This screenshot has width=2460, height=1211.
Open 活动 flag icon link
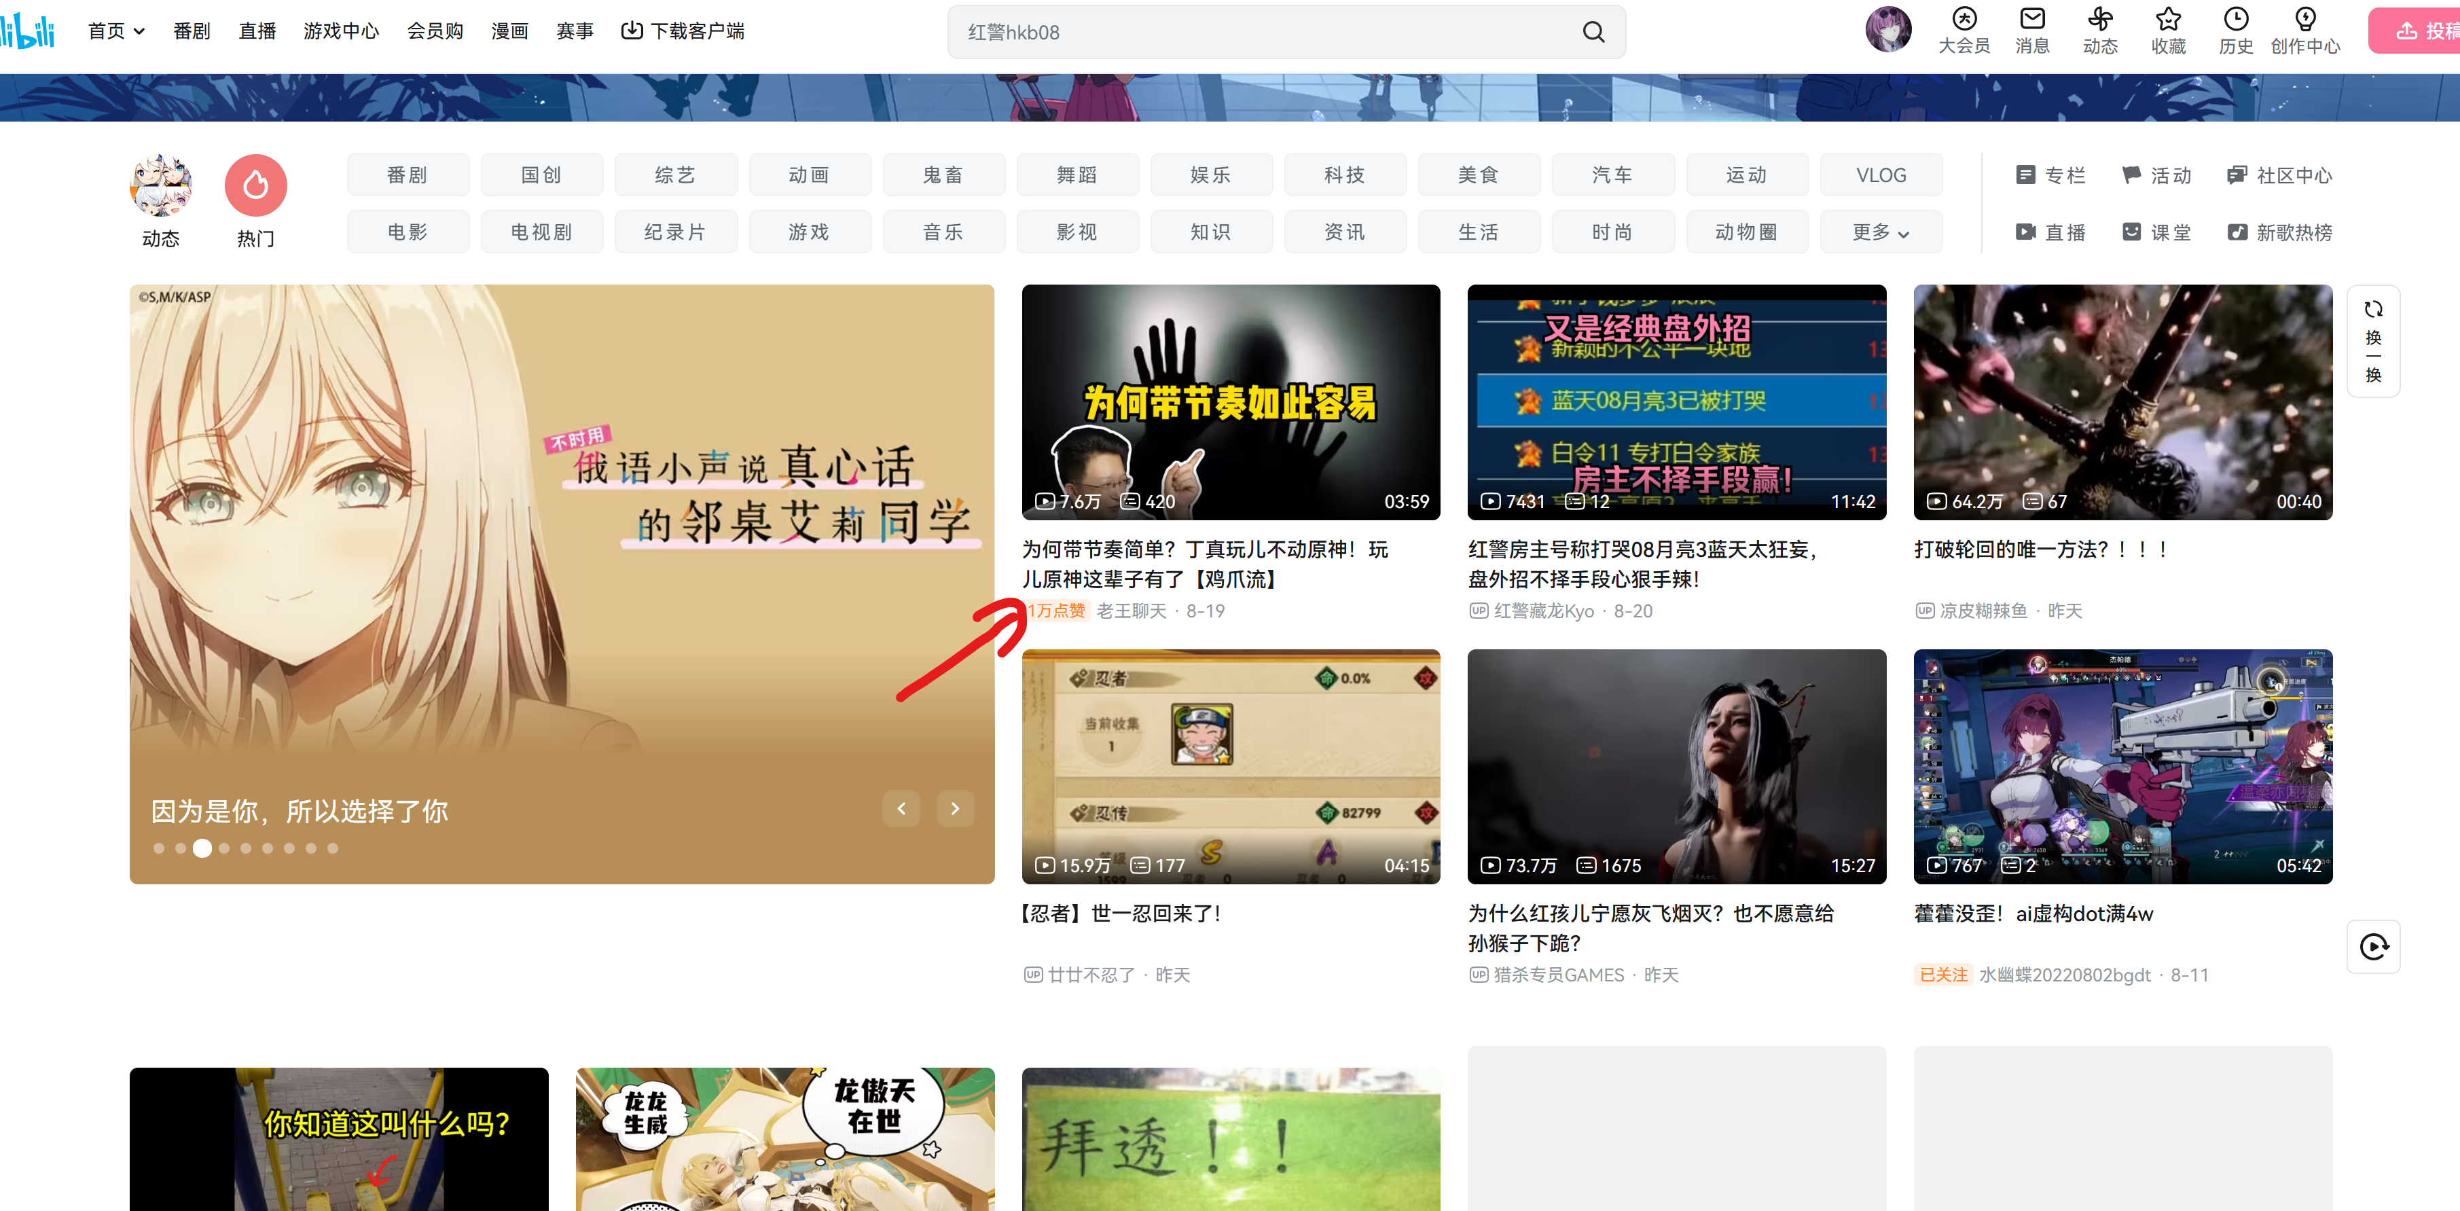[x=2156, y=176]
